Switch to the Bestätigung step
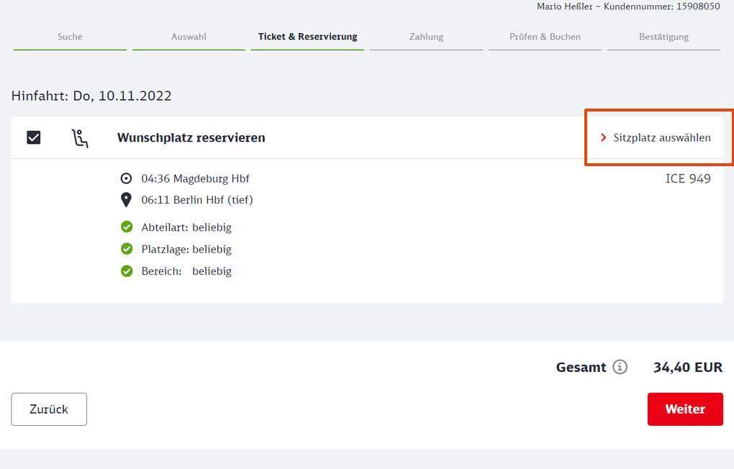 (x=663, y=37)
